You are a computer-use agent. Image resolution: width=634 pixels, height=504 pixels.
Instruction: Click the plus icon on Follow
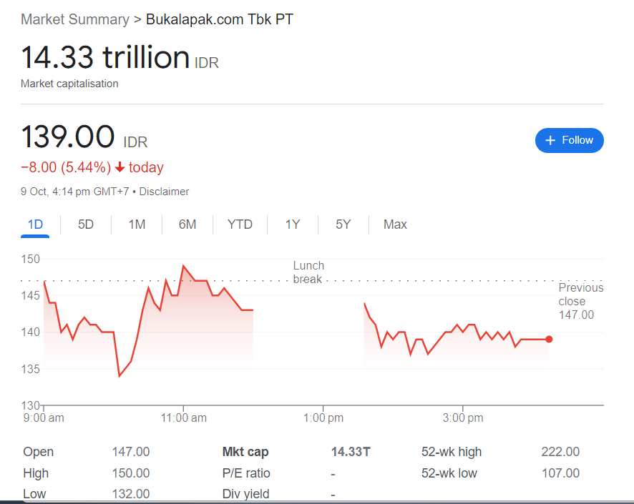(550, 141)
